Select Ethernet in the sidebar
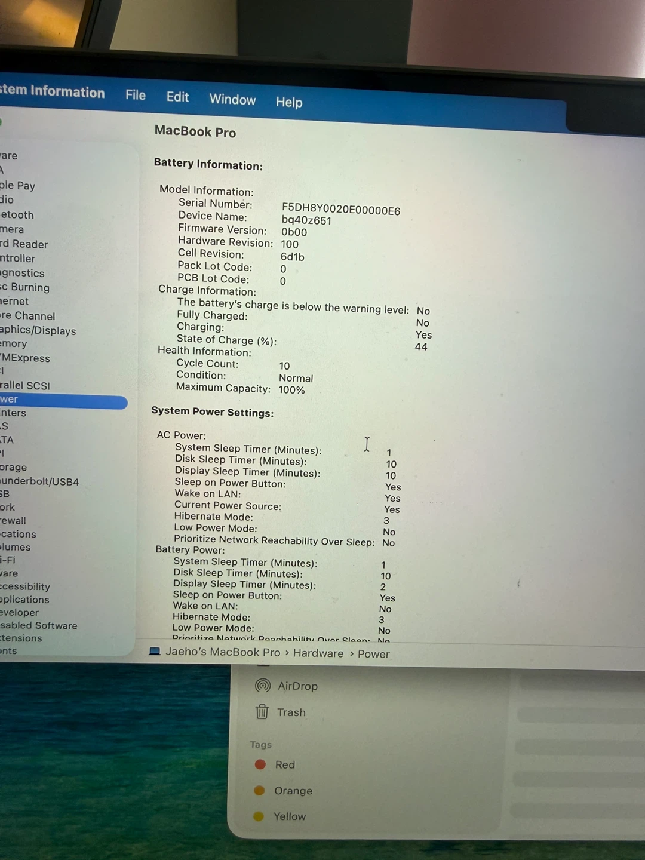 click(x=14, y=302)
